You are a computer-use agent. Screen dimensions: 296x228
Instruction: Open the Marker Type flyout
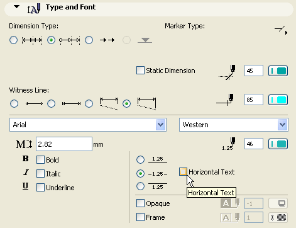pos(281,30)
